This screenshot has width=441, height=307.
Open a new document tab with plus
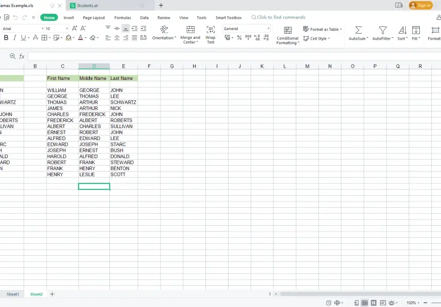[x=161, y=5]
